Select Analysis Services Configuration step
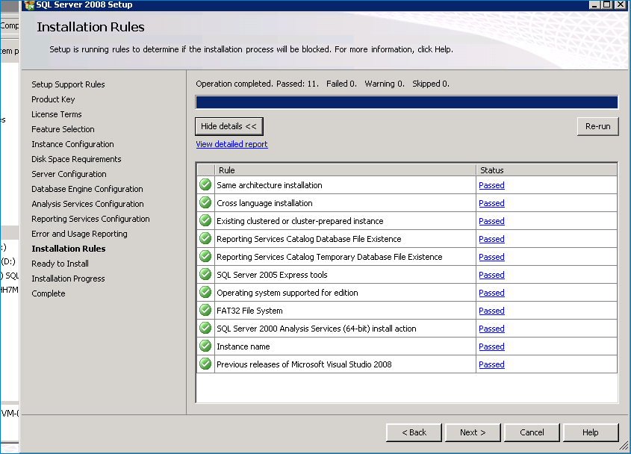This screenshot has width=631, height=454. pyautogui.click(x=87, y=204)
